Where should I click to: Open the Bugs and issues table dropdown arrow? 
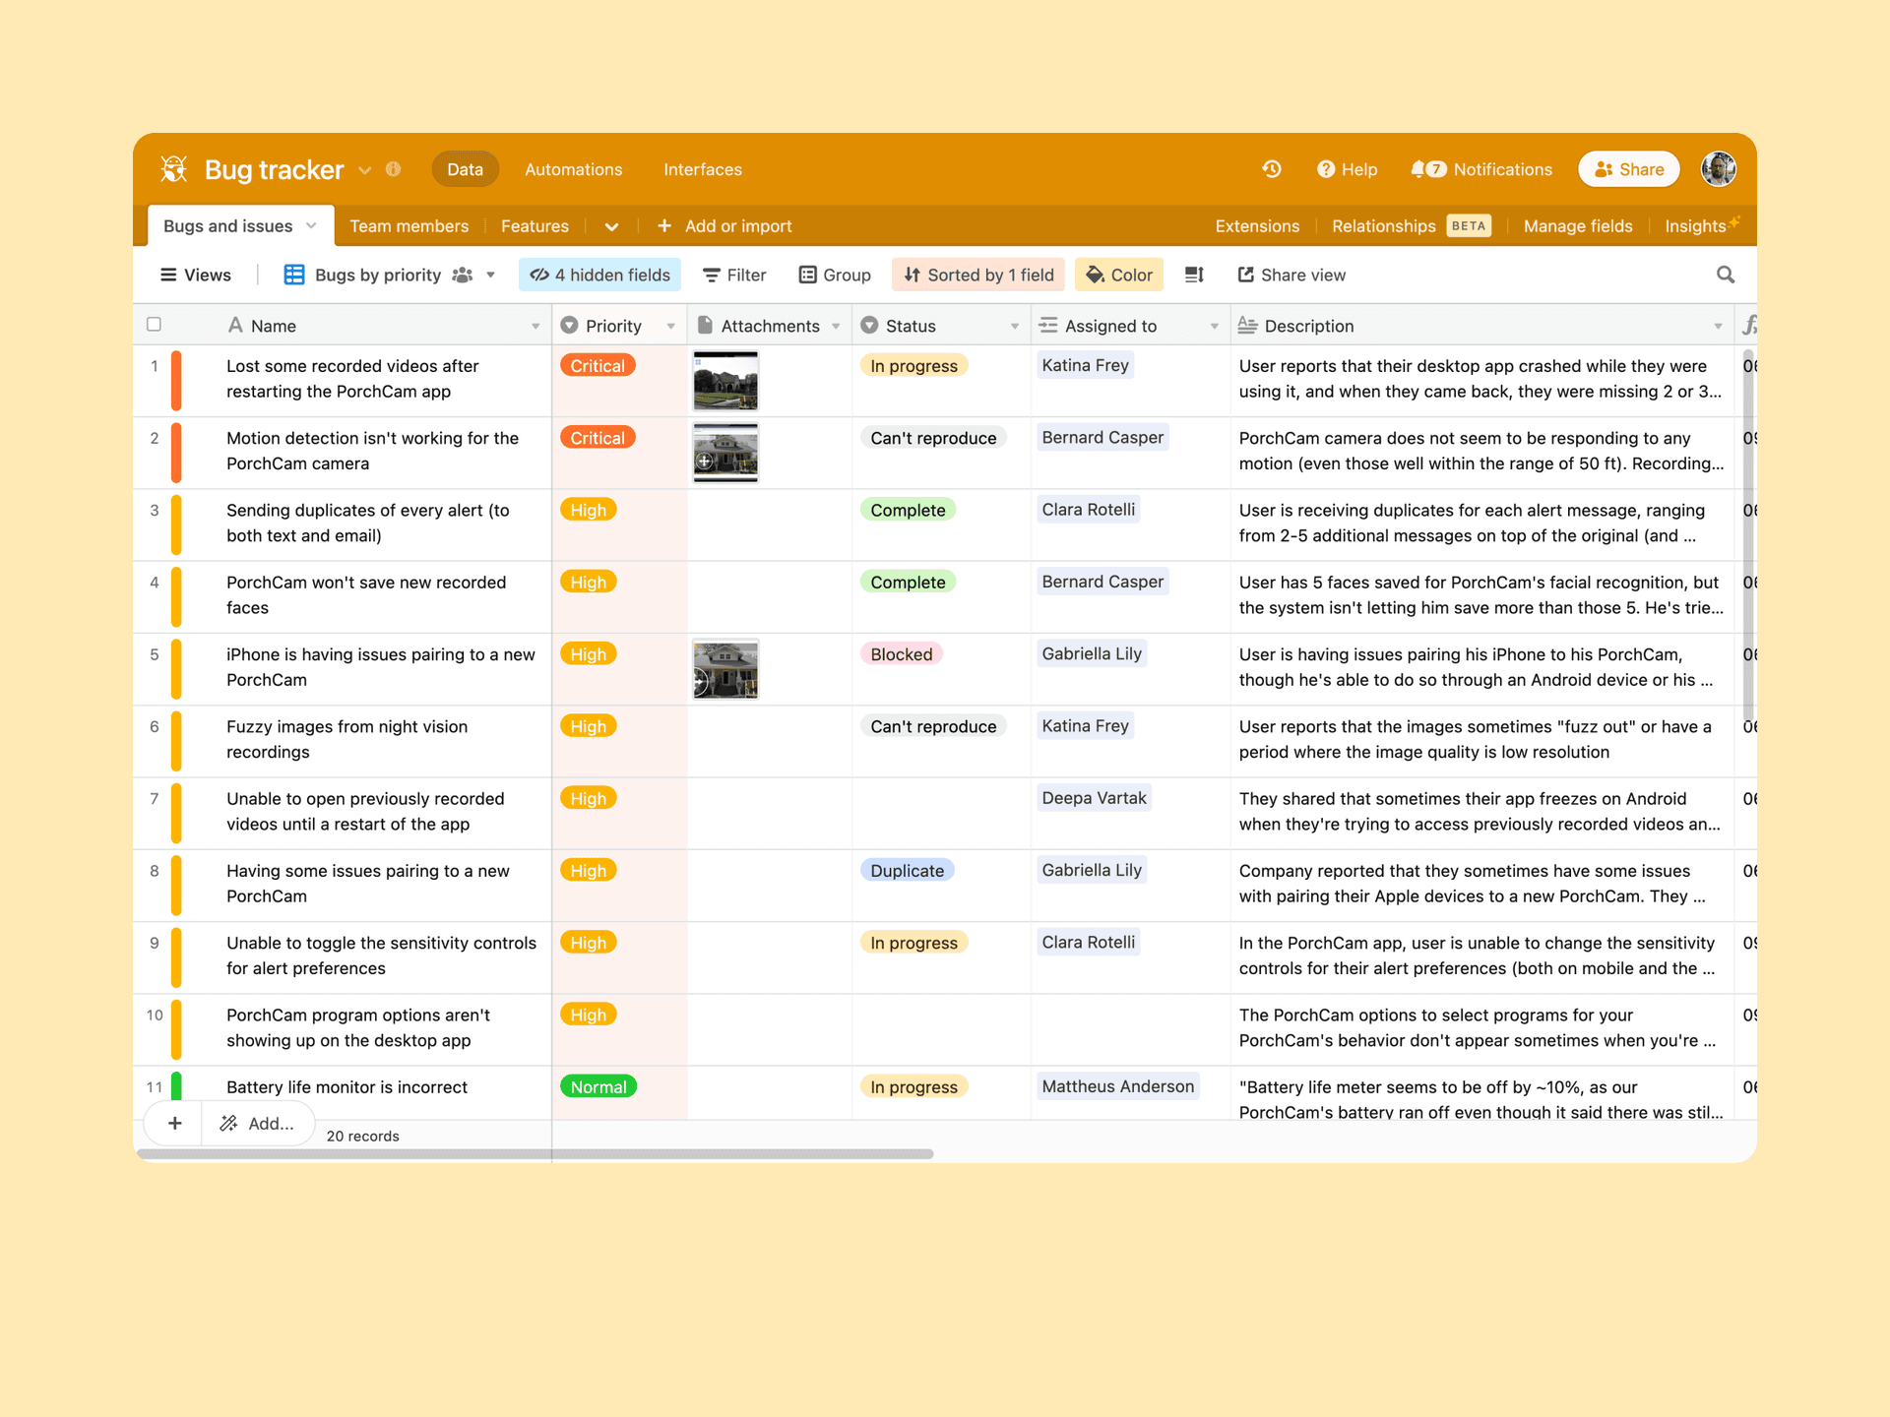311,225
